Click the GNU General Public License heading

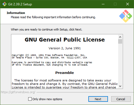(65, 40)
